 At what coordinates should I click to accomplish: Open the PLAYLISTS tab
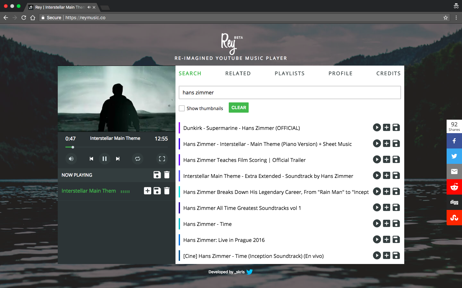click(x=289, y=74)
